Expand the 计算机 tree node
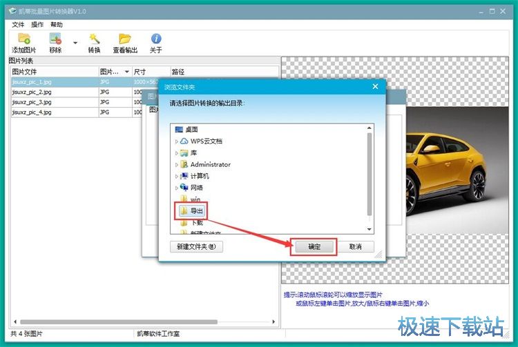The height and width of the screenshot is (347, 518). point(176,176)
